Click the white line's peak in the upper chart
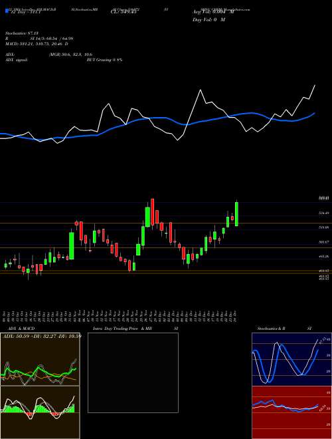The width and height of the screenshot is (332, 439). pyautogui.click(x=201, y=90)
